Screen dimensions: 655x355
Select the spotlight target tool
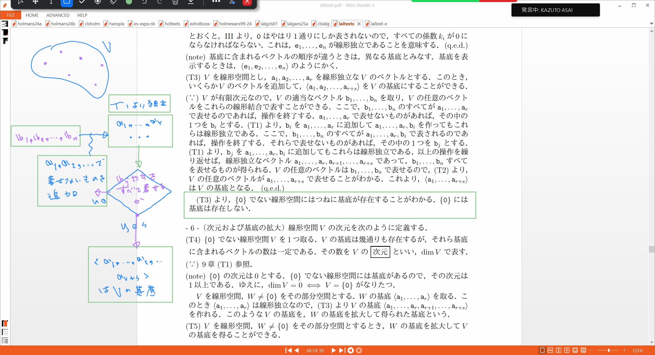tap(98, 2)
